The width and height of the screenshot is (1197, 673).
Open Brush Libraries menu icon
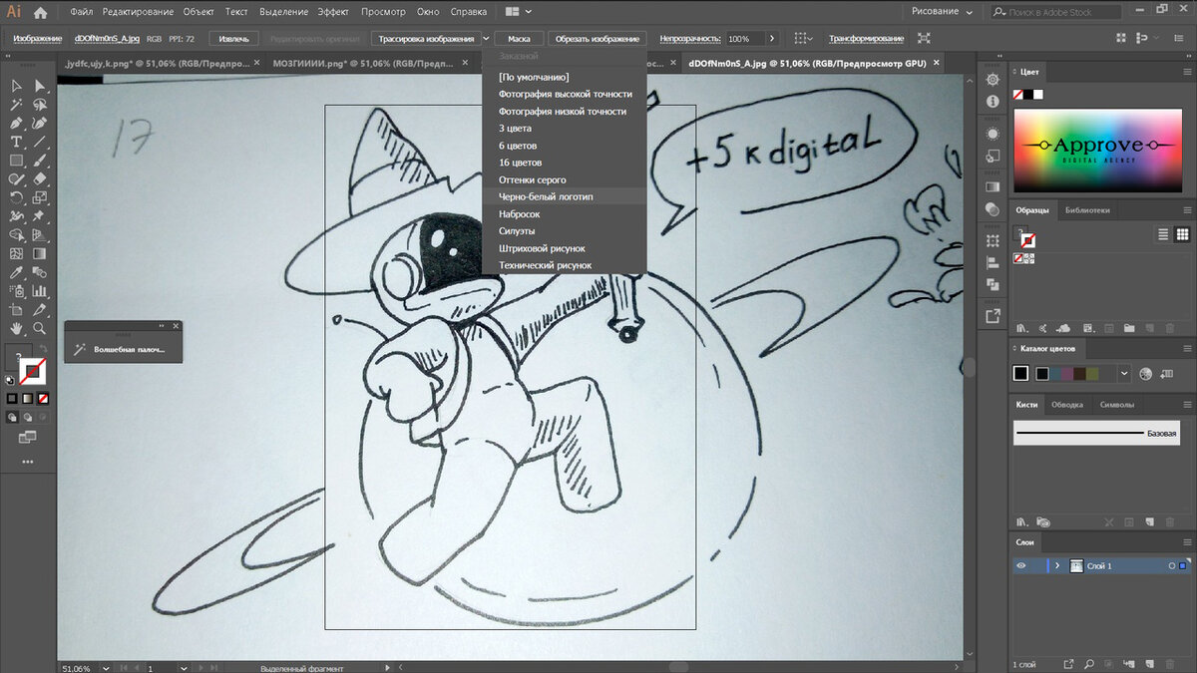coord(1020,521)
